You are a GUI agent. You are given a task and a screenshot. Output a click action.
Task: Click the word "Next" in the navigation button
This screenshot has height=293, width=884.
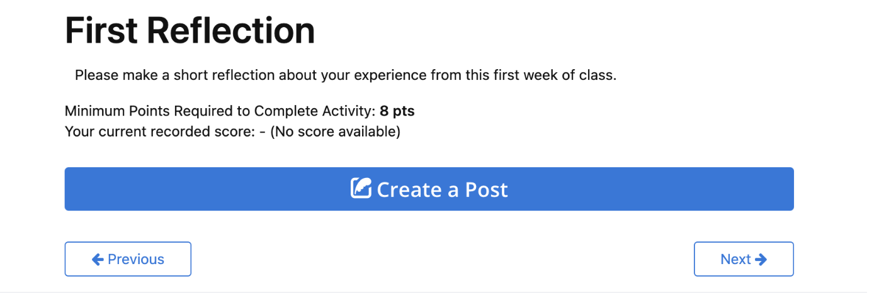click(736, 259)
